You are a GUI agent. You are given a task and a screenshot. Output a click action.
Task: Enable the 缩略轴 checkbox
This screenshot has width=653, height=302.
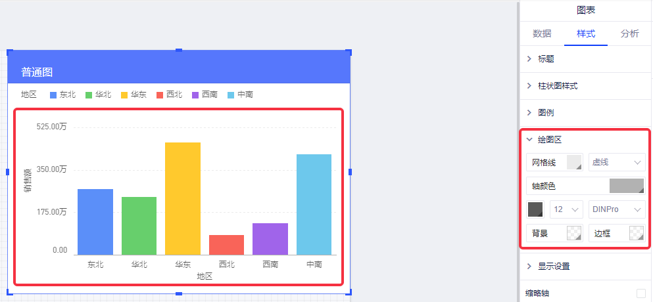pyautogui.click(x=641, y=293)
